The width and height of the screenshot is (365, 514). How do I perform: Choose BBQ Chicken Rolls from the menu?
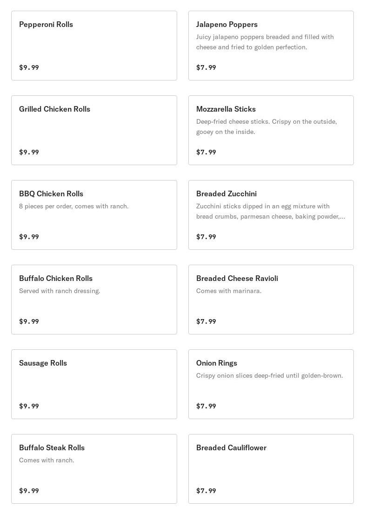94,215
